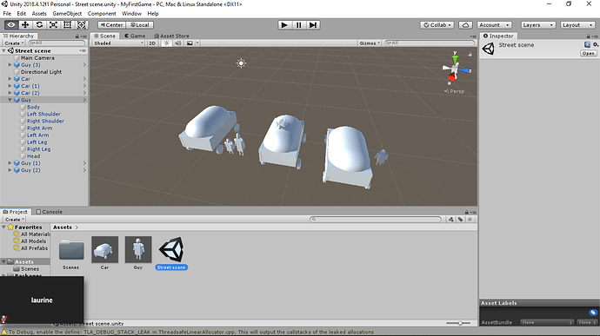
Task: Toggle 2D view mode
Action: [x=152, y=43]
